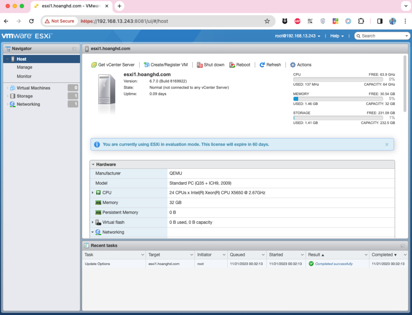Viewport: 412px width, 315px height.
Task: Open a new browser tab
Action: click(x=119, y=6)
